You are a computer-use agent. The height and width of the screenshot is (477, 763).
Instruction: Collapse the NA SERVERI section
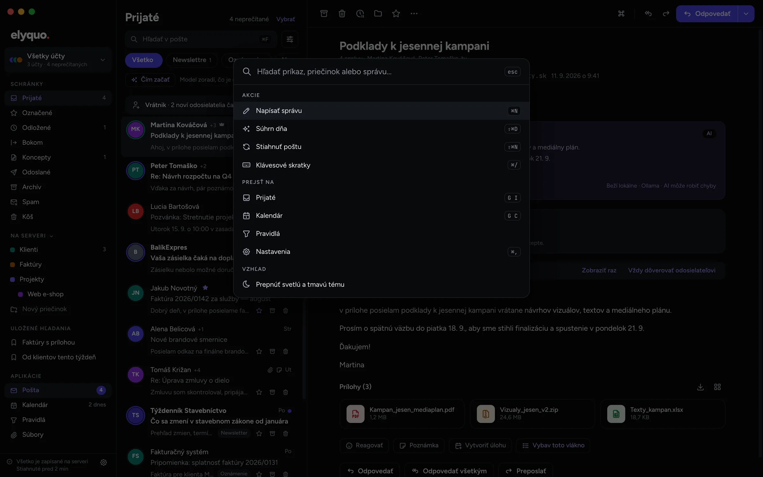pos(32,236)
